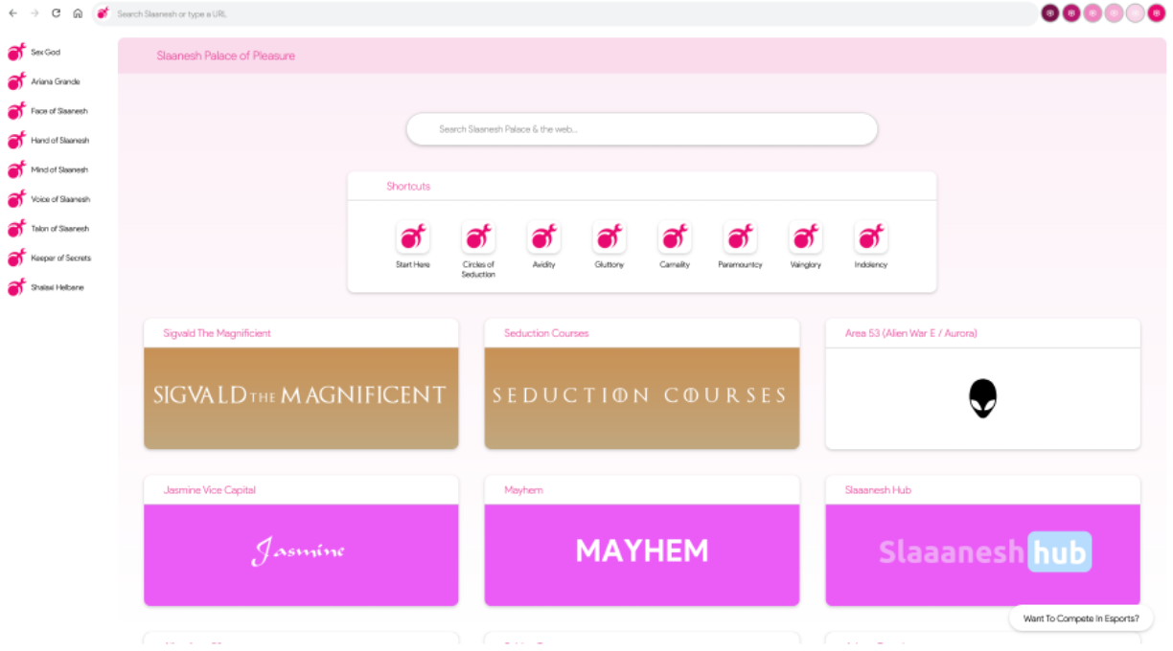Select the darkest maroon theme circle
The height and width of the screenshot is (651, 1173).
[x=1050, y=13]
